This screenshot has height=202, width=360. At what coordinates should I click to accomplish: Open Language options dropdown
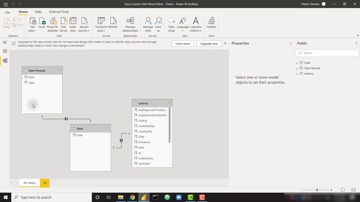[183, 25]
